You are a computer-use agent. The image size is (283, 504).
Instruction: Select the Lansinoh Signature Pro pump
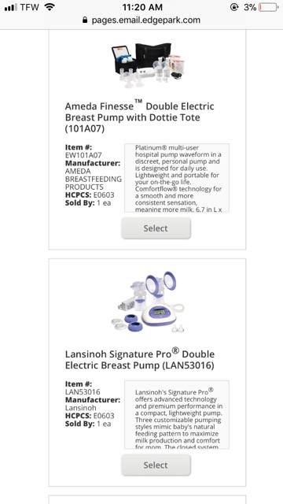pos(156,465)
